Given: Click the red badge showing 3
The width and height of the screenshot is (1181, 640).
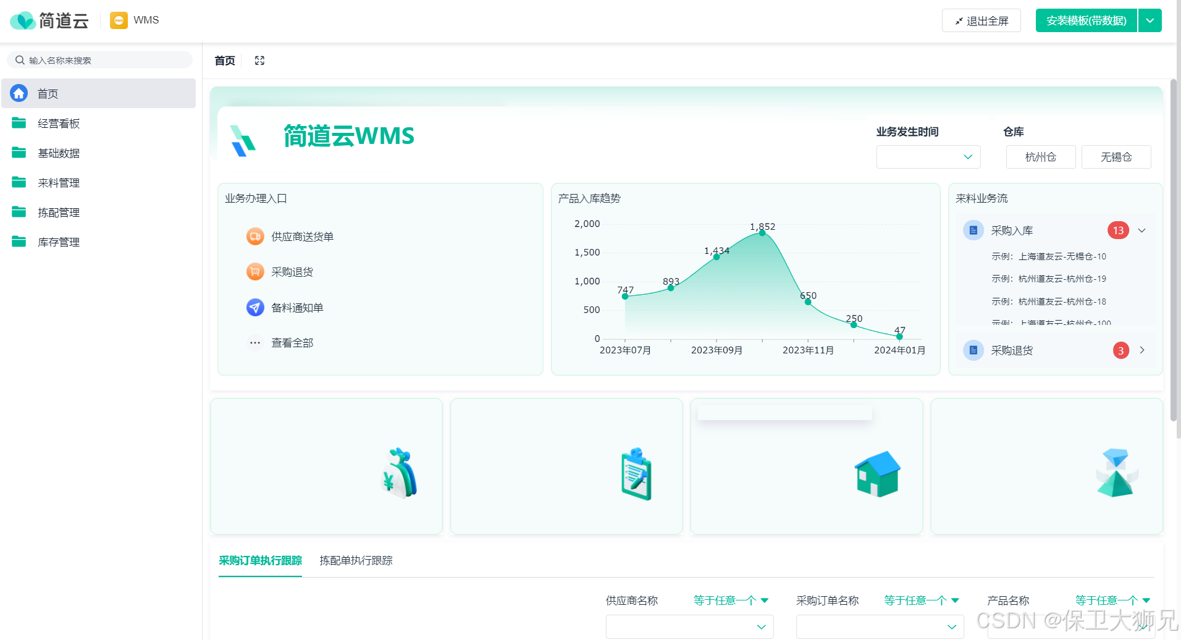Looking at the screenshot, I should click(x=1121, y=350).
